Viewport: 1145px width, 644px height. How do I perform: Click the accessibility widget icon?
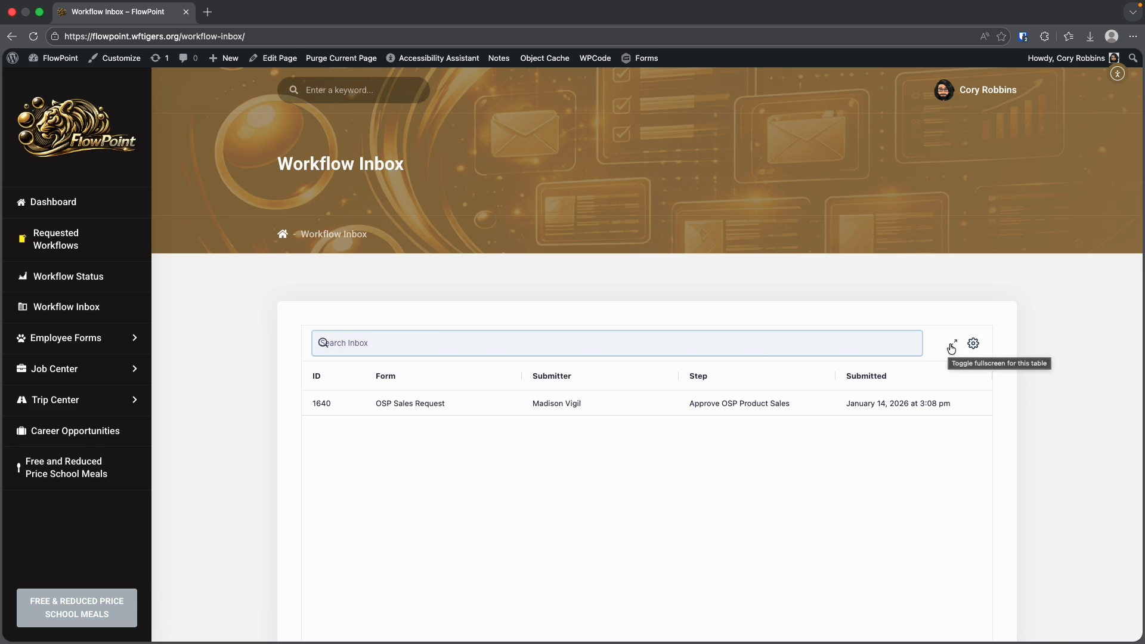click(x=1118, y=74)
